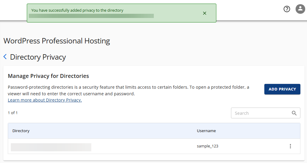
Task: Select the sample_123 username cell
Action: 208,146
